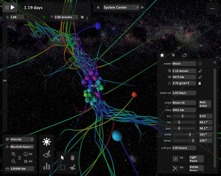Adjust the ecc slider
The width and height of the screenshot is (221, 176).
[x=183, y=116]
